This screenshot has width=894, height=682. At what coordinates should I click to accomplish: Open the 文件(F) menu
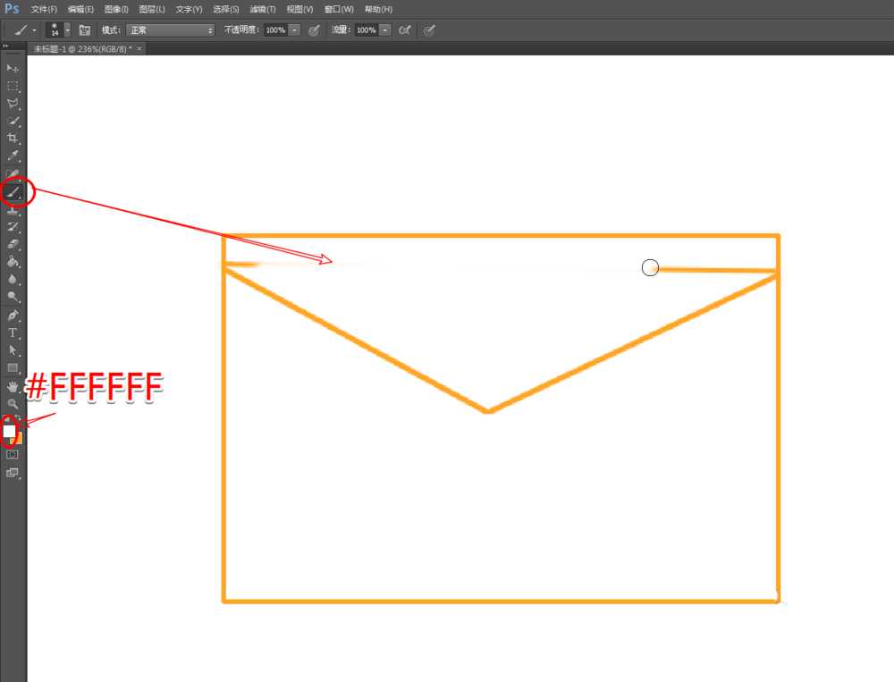(x=44, y=9)
